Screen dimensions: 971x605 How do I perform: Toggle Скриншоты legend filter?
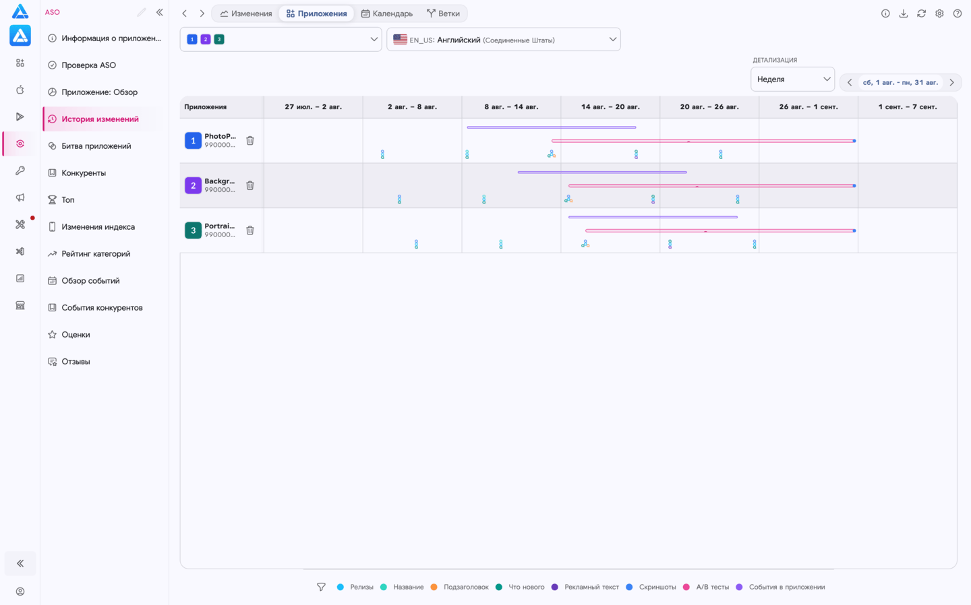(x=651, y=587)
